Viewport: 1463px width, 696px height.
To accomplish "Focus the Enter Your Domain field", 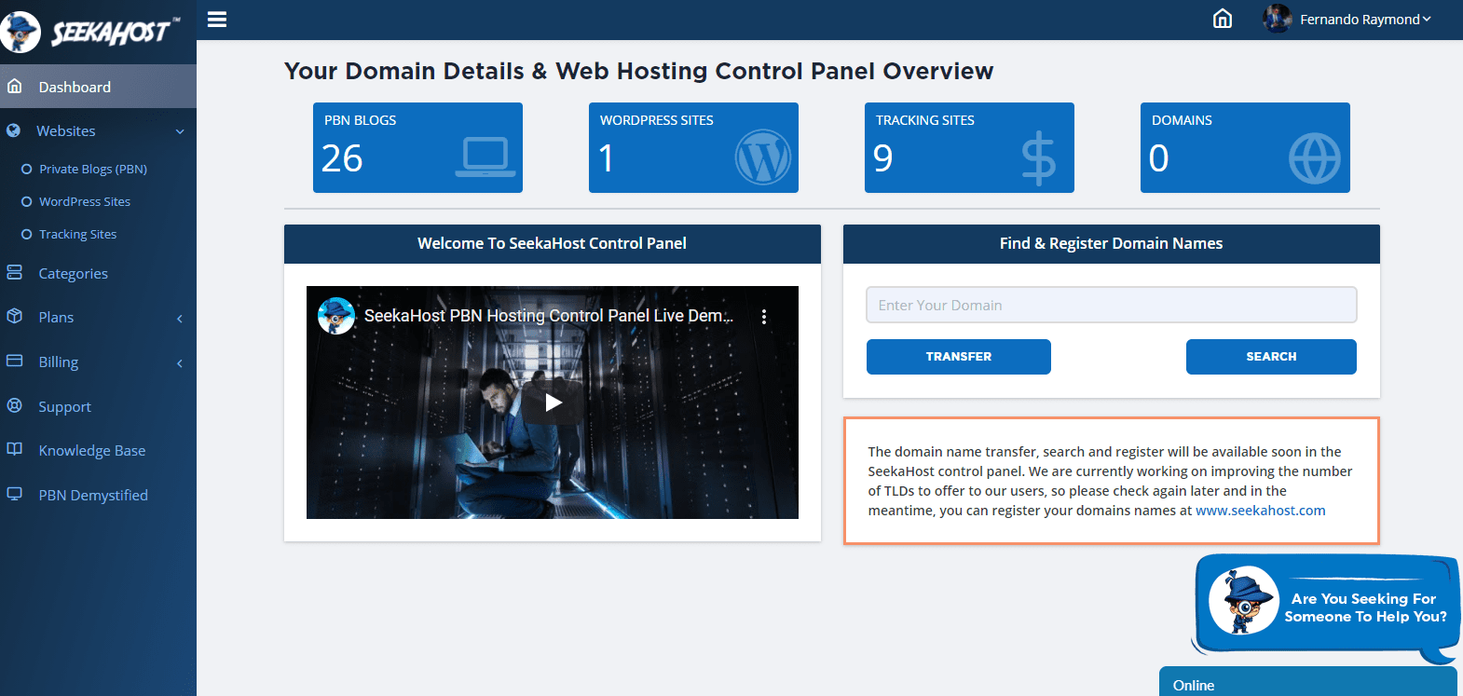I will pyautogui.click(x=1112, y=305).
